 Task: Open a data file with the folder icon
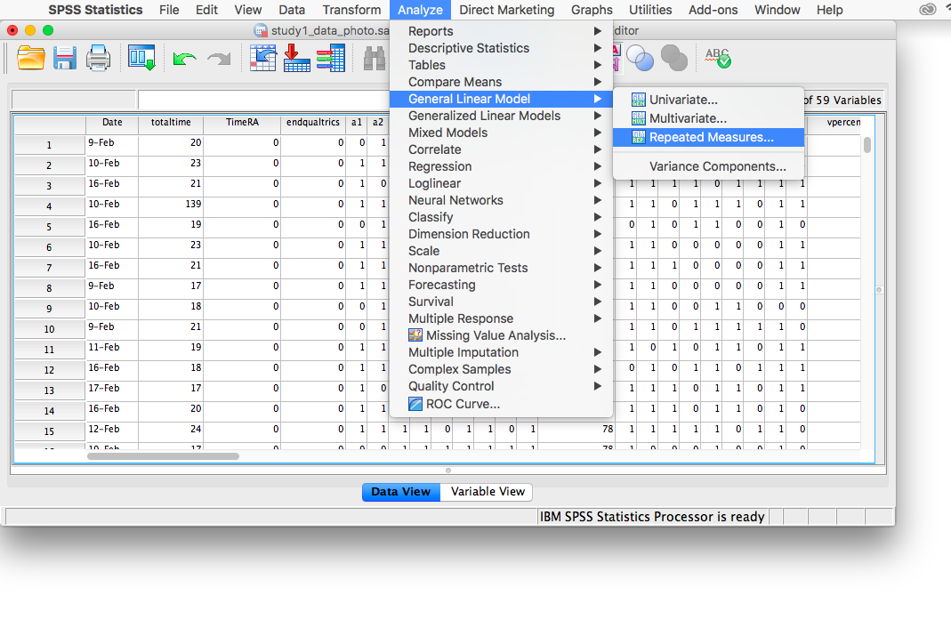tap(30, 59)
